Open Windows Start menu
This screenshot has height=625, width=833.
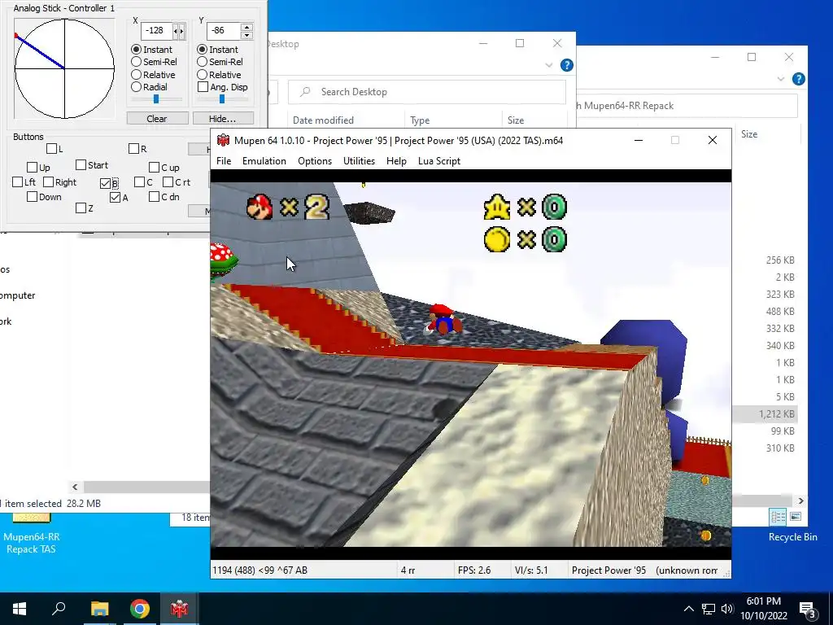click(20, 609)
